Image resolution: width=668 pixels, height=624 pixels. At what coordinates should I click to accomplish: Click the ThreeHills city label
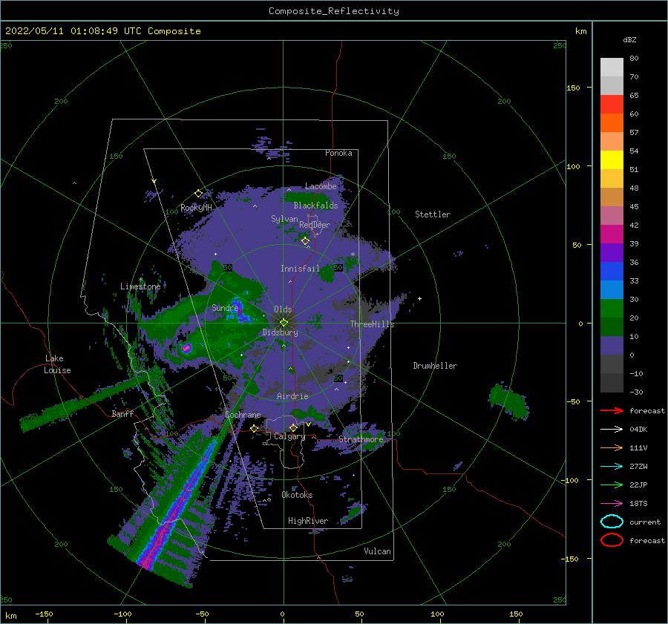click(373, 324)
